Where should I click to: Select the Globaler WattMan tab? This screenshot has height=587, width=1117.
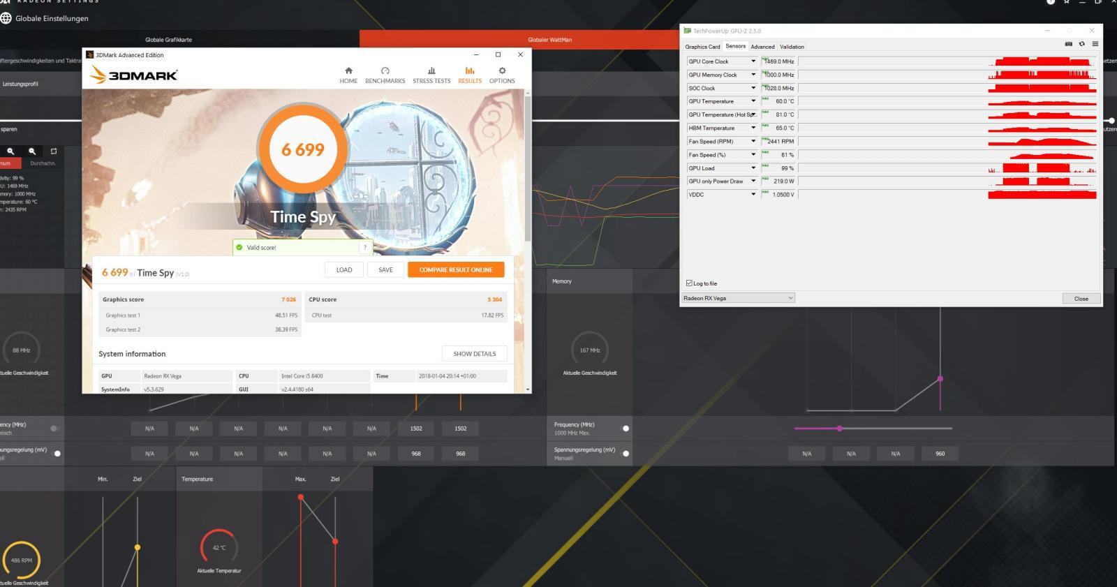coord(549,40)
